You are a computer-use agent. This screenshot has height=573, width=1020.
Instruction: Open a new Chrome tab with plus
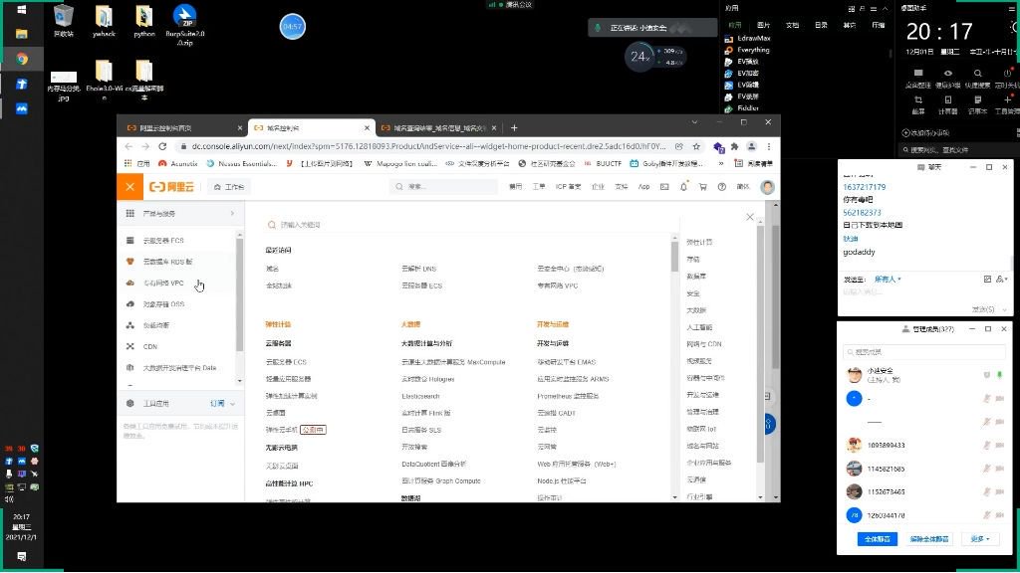(x=514, y=128)
